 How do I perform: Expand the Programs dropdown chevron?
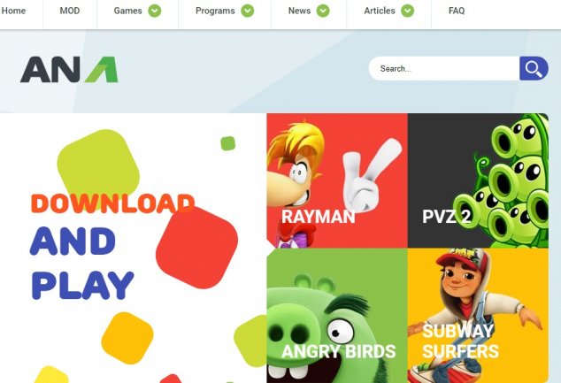tap(247, 11)
